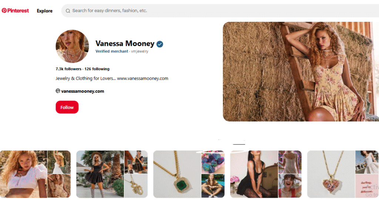The width and height of the screenshot is (379, 200).
Task: Click the Pinterest logo
Action: (x=15, y=11)
